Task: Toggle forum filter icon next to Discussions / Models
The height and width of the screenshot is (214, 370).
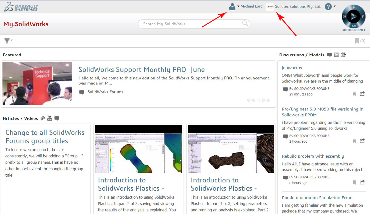Action: tap(329, 55)
